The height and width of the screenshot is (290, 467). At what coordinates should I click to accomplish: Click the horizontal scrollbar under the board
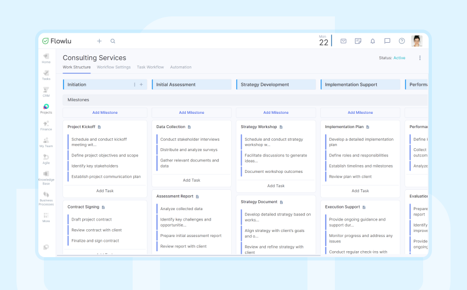pos(189,255)
